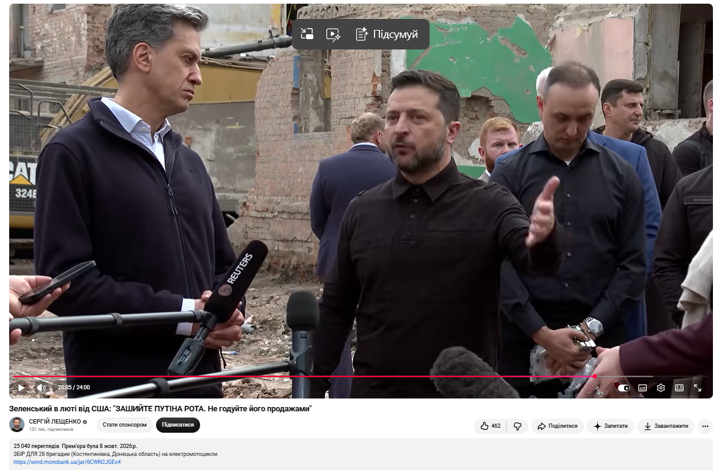Click the ЗБІР ДЛЯ 28 бригади description
This screenshot has width=716, height=470.
coord(115,454)
